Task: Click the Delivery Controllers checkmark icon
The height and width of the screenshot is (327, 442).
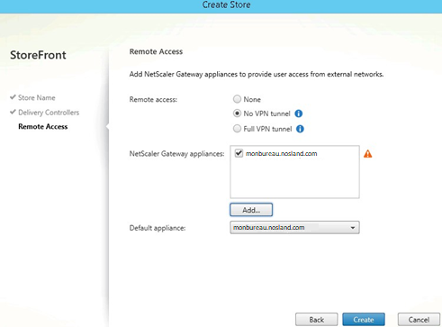Action: click(x=13, y=112)
